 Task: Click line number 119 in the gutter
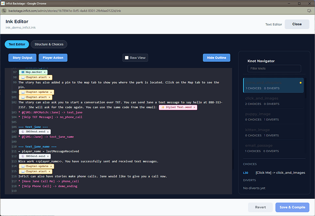point(14,191)
